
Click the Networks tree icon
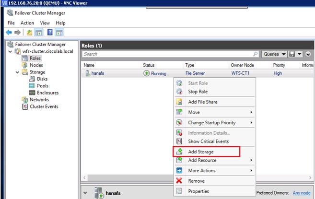(25, 100)
